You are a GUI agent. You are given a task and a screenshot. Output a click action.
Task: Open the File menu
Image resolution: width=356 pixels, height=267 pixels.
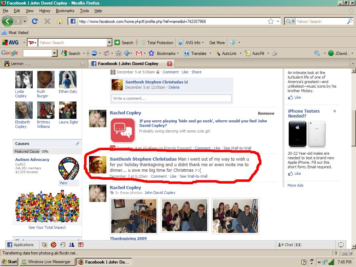6,11
